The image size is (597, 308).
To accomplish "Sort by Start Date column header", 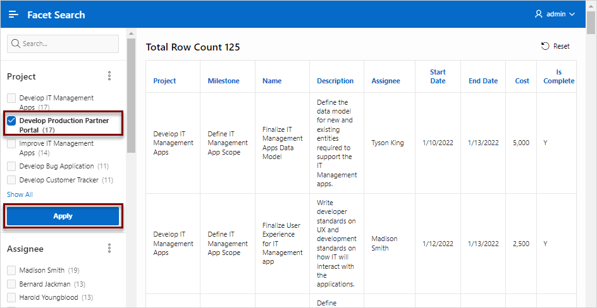I will click(x=438, y=76).
